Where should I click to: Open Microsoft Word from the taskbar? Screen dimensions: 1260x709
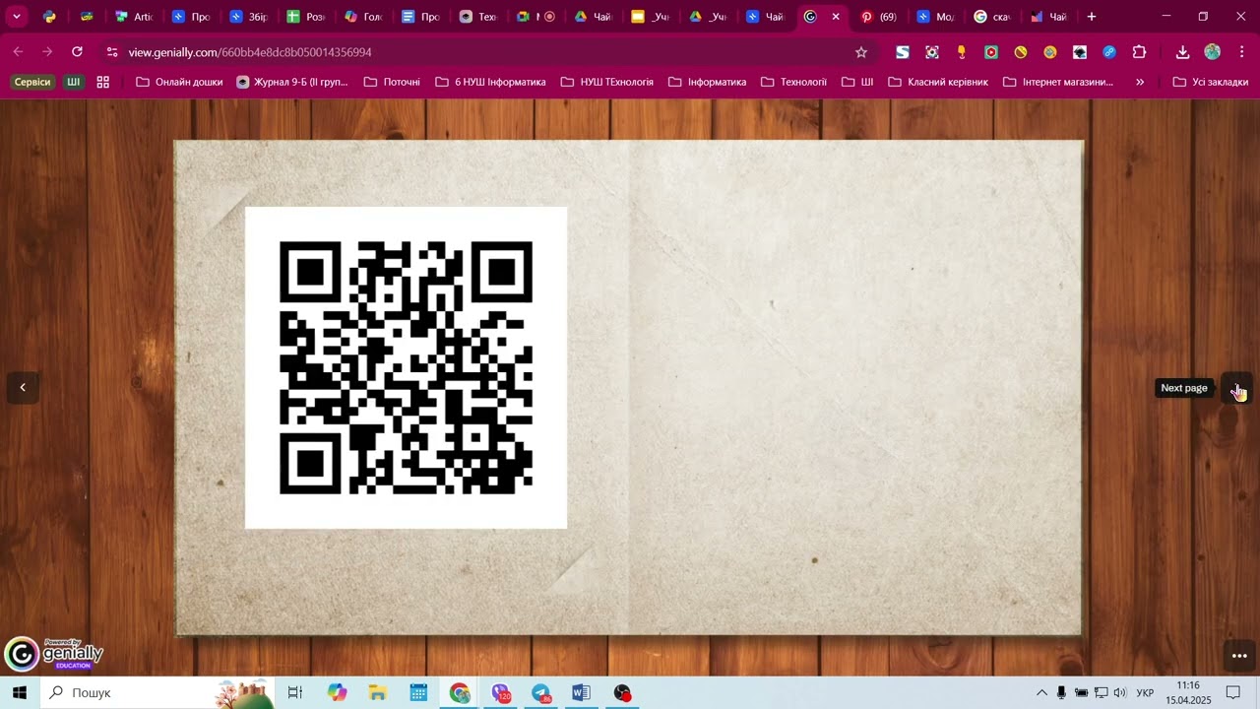click(581, 693)
